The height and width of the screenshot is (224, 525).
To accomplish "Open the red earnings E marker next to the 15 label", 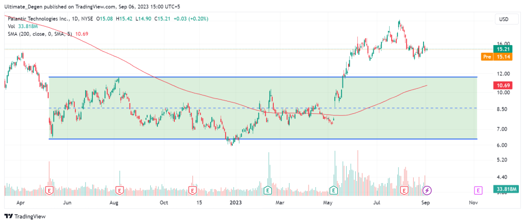I will 193,191.
